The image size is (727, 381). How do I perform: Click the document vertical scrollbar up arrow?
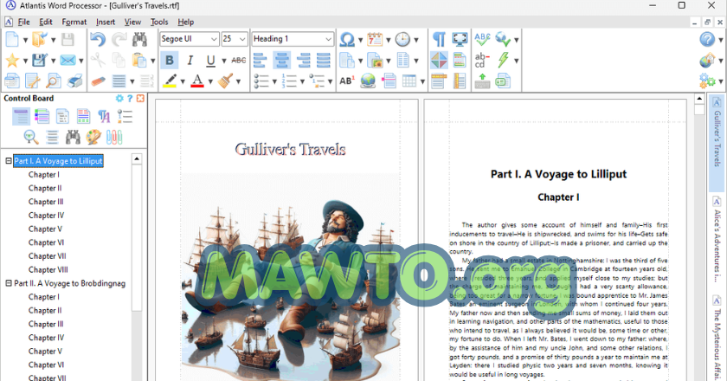(x=699, y=99)
